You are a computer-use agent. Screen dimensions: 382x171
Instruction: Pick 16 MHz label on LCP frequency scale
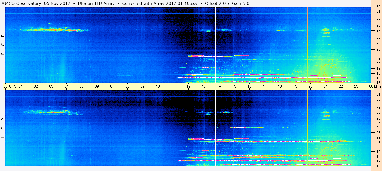point(378,166)
